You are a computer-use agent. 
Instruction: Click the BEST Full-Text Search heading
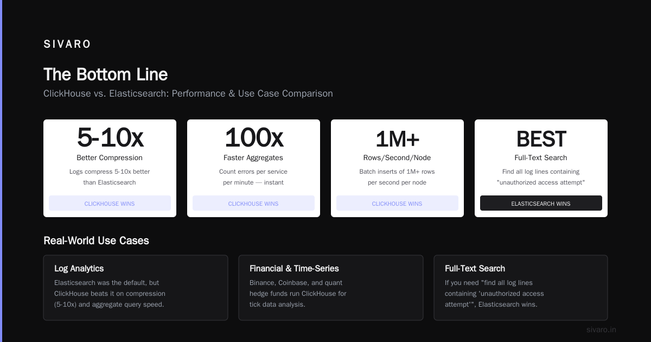[x=541, y=140]
